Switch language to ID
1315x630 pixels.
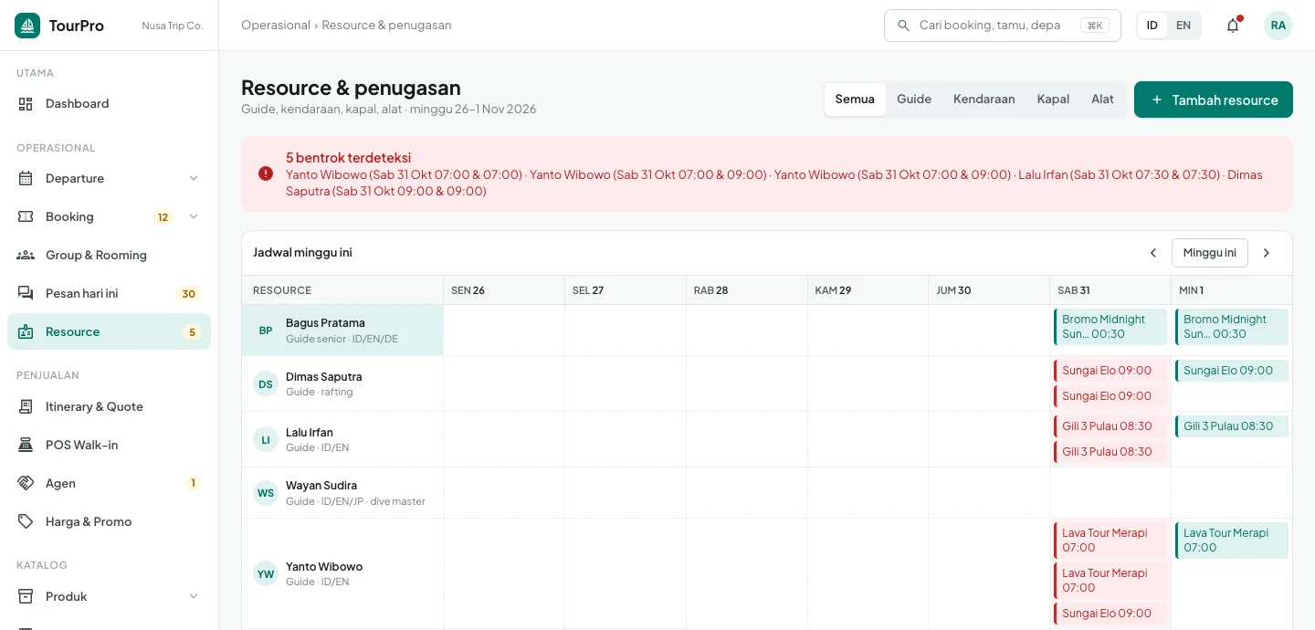[1152, 26]
